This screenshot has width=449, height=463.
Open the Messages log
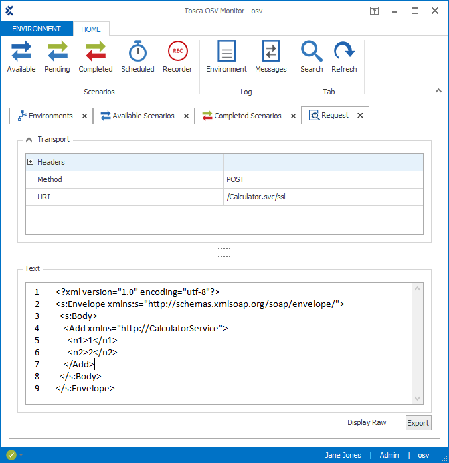click(270, 56)
